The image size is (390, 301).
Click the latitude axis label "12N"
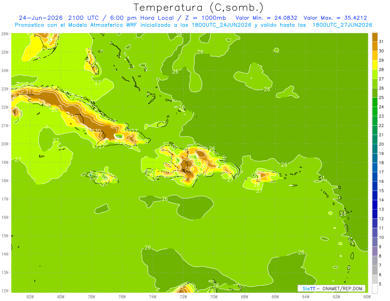[5, 291]
